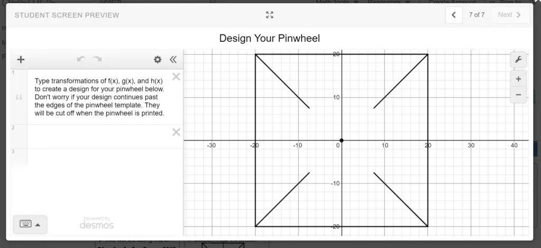Viewport: 541px width, 248px height.
Task: Click the empty expression row 3
Action: pyautogui.click(x=105, y=156)
